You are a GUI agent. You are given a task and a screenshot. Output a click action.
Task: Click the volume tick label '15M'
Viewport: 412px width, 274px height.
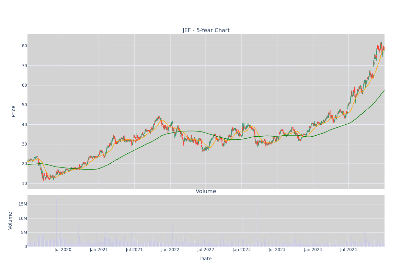(23, 204)
